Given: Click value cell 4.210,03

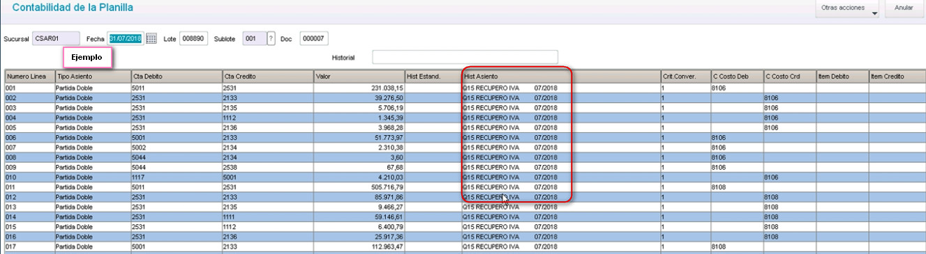Looking at the screenshot, I should pyautogui.click(x=359, y=177).
